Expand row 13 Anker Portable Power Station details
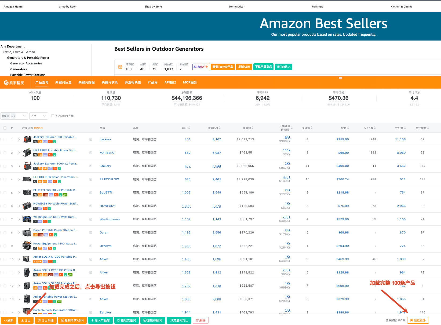Screen dimensions: 441x325 tap(19, 299)
